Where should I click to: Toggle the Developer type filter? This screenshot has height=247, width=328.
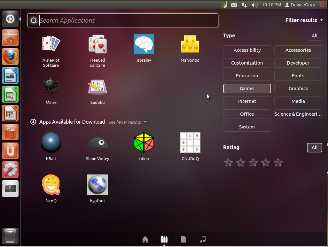298,63
